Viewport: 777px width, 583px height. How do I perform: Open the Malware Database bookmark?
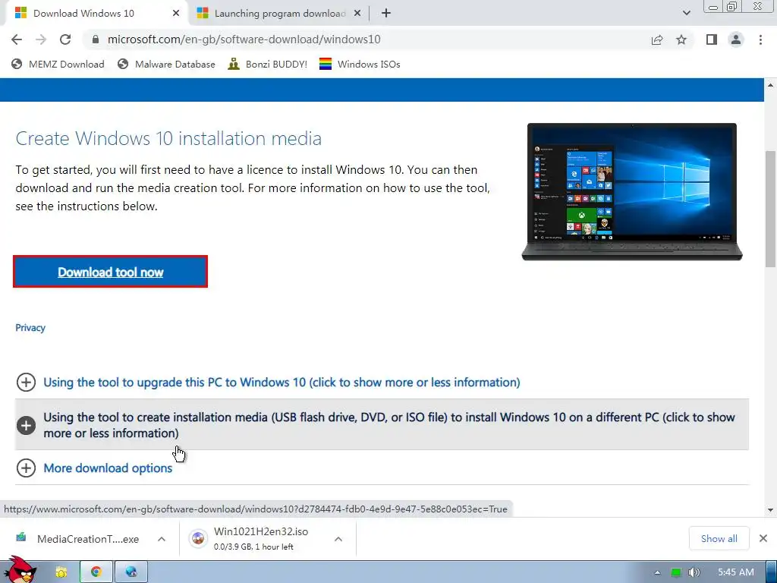click(166, 65)
